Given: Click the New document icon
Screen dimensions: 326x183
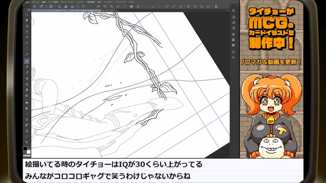Looking at the screenshot, I should pyautogui.click(x=59, y=6).
